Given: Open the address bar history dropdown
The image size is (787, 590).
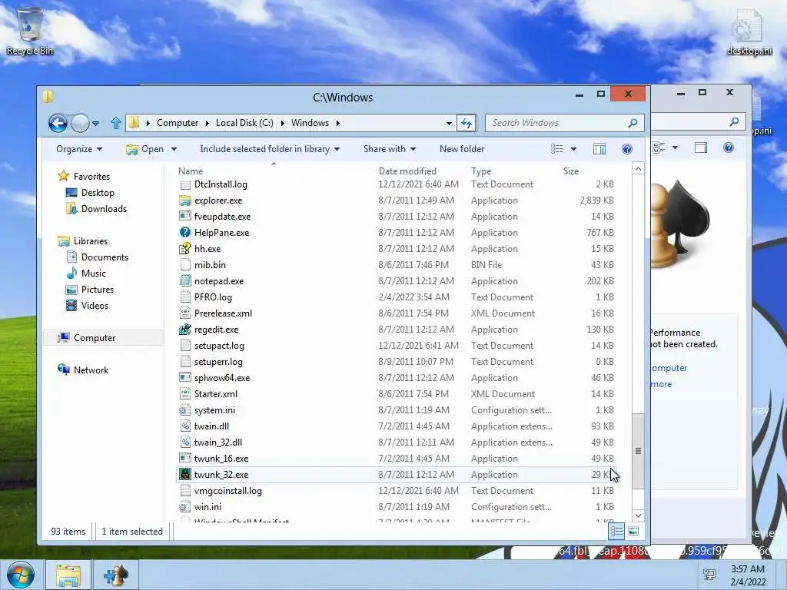Looking at the screenshot, I should [x=449, y=123].
